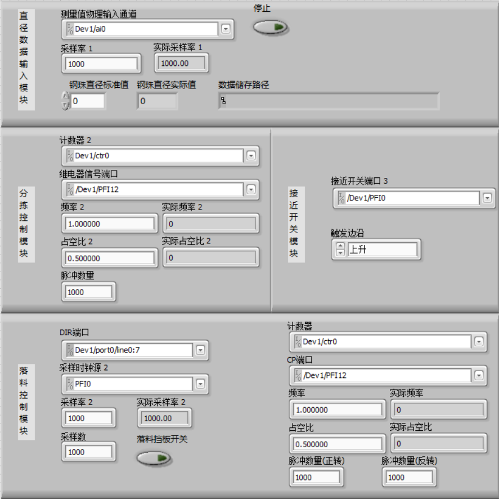
Task: Click the Dev1/port0/line0:7 text field
Action: pyautogui.click(x=133, y=350)
